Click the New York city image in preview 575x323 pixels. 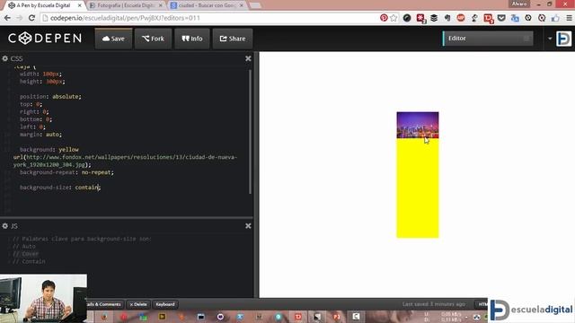point(418,125)
